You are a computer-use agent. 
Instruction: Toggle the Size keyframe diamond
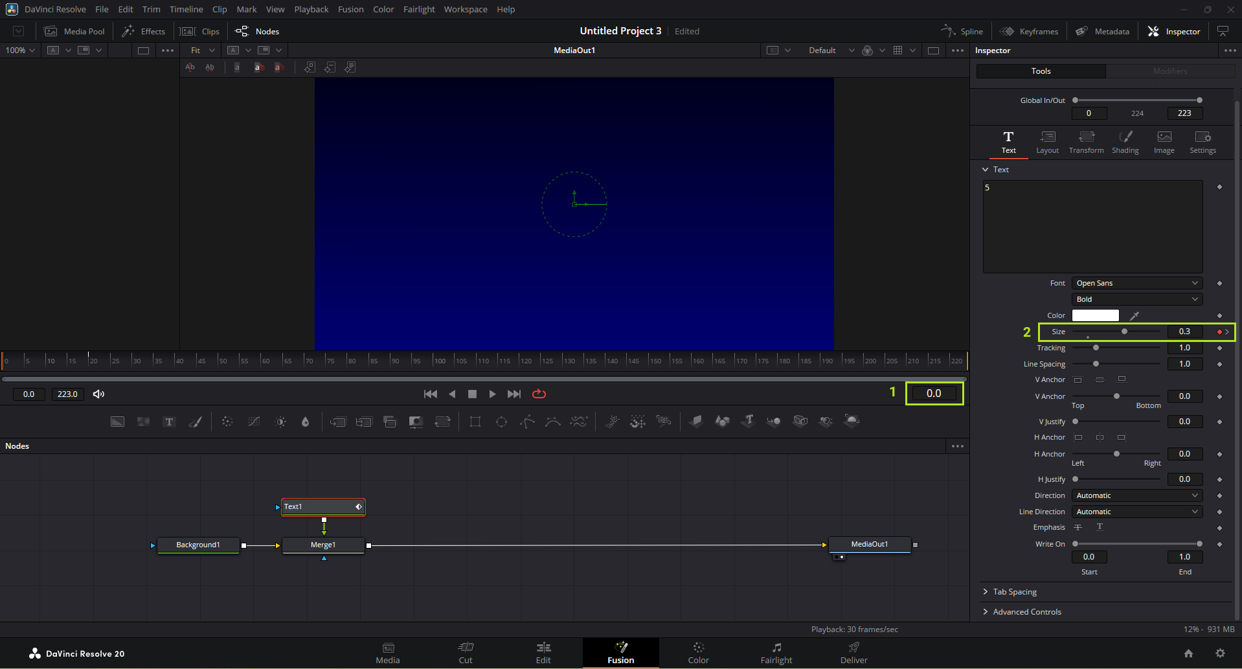[x=1219, y=332]
